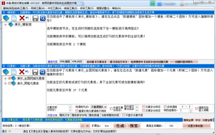Switch to 随机汉字 tab
This screenshot has height=135, width=216.
(x=65, y=115)
